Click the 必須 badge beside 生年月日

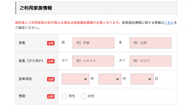coord(51,79)
